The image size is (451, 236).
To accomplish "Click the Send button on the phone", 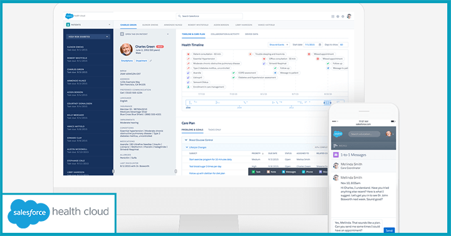I will click(389, 230).
